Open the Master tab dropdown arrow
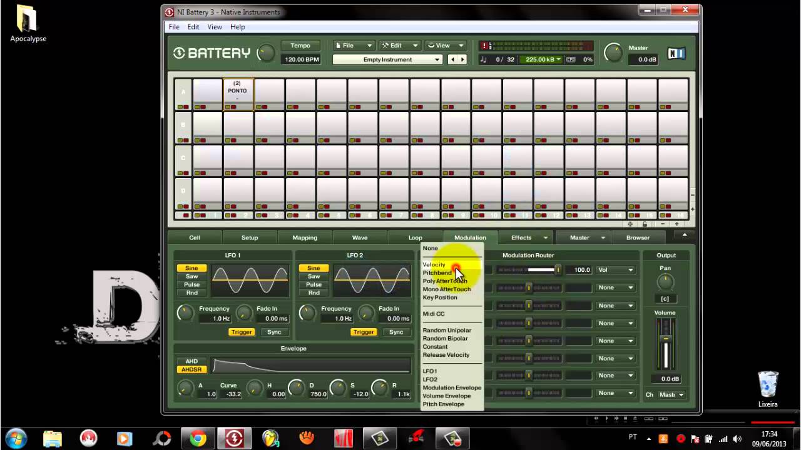The height and width of the screenshot is (450, 801). point(603,237)
